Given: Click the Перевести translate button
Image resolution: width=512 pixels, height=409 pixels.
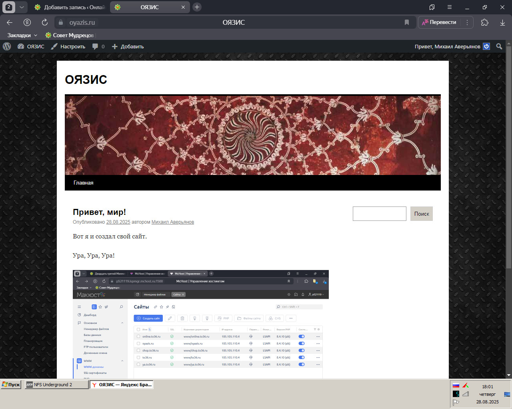Looking at the screenshot, I should [x=439, y=22].
